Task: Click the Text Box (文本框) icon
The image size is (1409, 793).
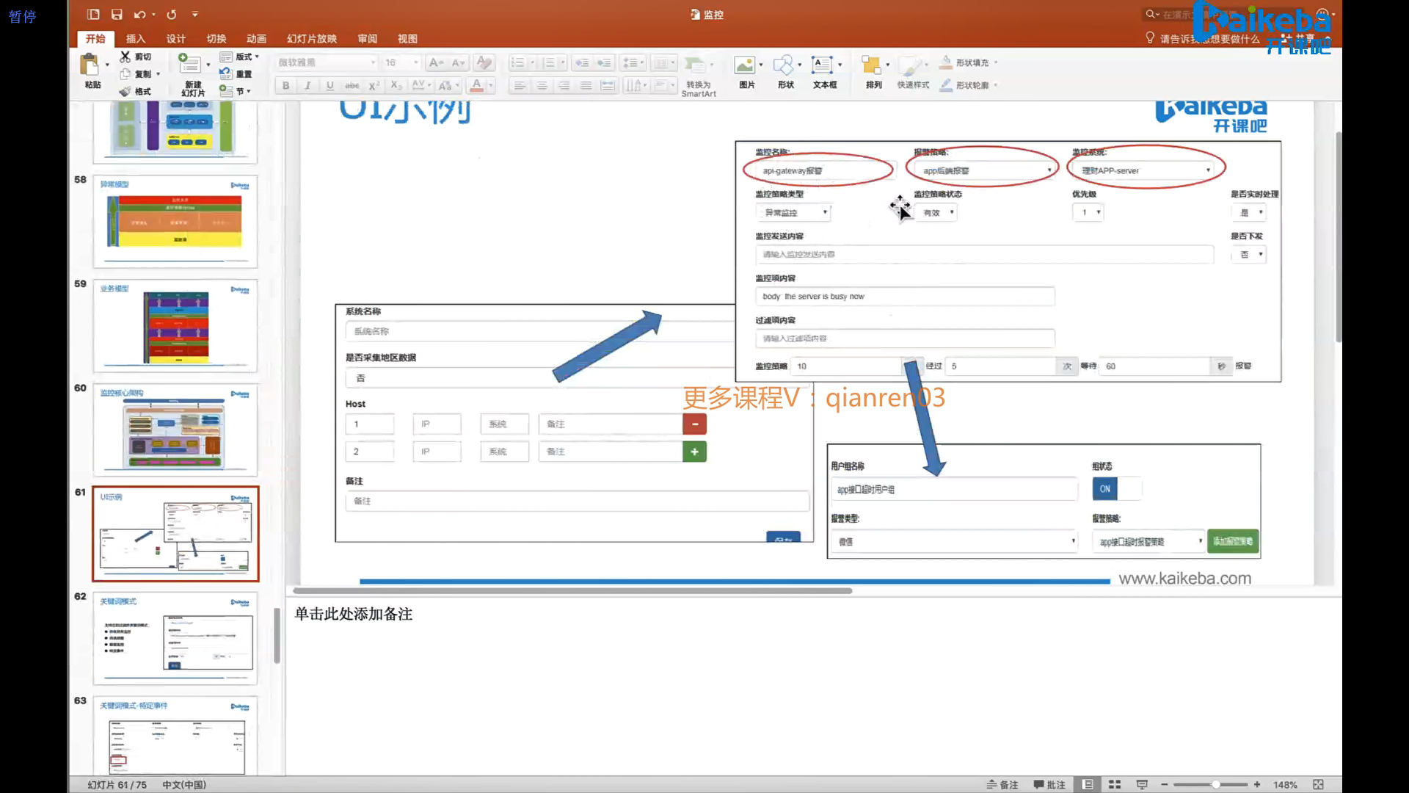Action: [x=822, y=66]
